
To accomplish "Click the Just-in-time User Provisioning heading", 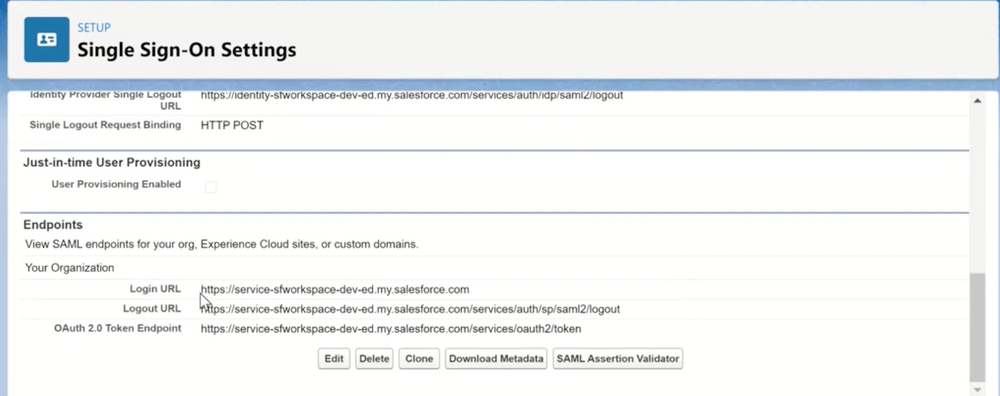I will [111, 162].
